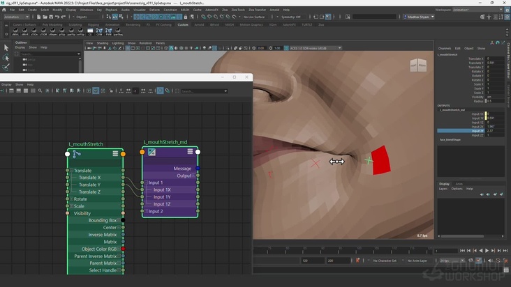
Task: Open ACES 1.0 SDR-video view transform dropdown
Action: pyautogui.click(x=315, y=48)
